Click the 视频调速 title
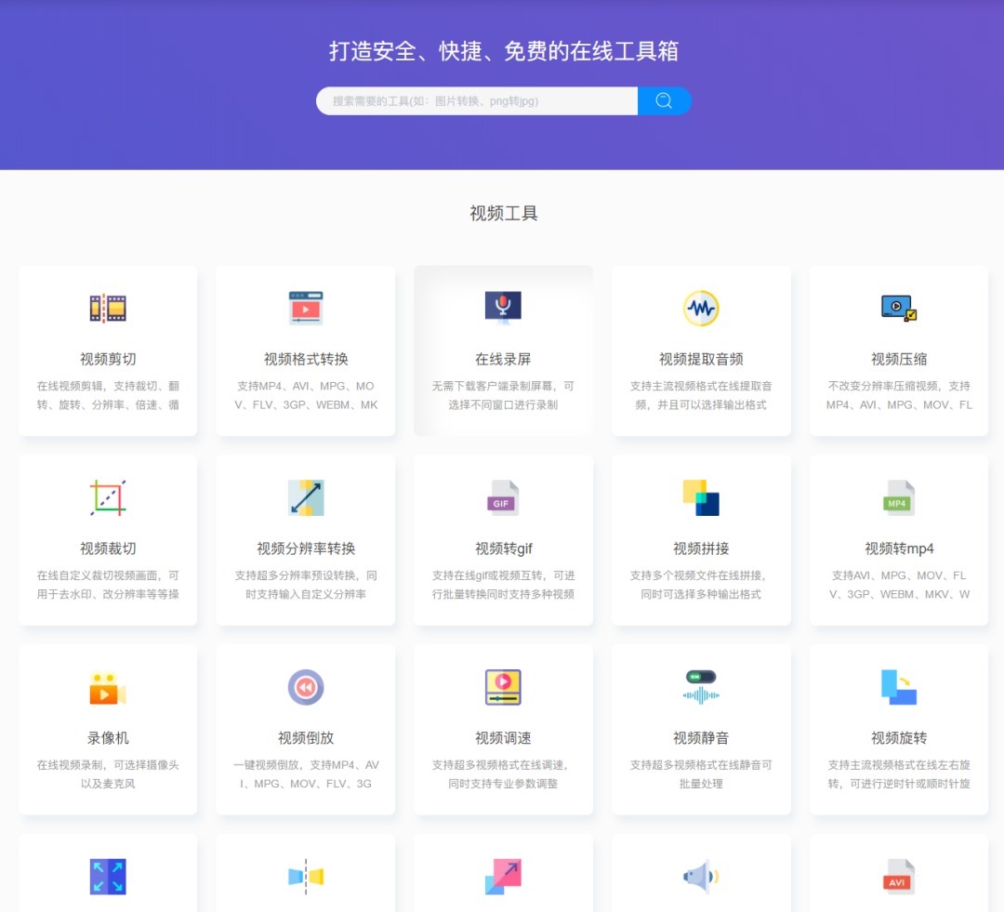This screenshot has height=912, width=1004. point(503,738)
